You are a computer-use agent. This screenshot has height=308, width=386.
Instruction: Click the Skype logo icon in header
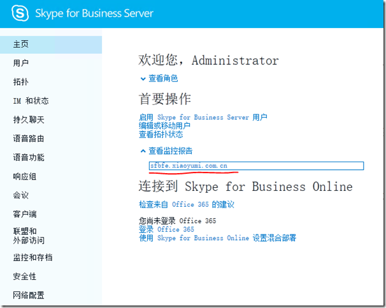point(20,13)
